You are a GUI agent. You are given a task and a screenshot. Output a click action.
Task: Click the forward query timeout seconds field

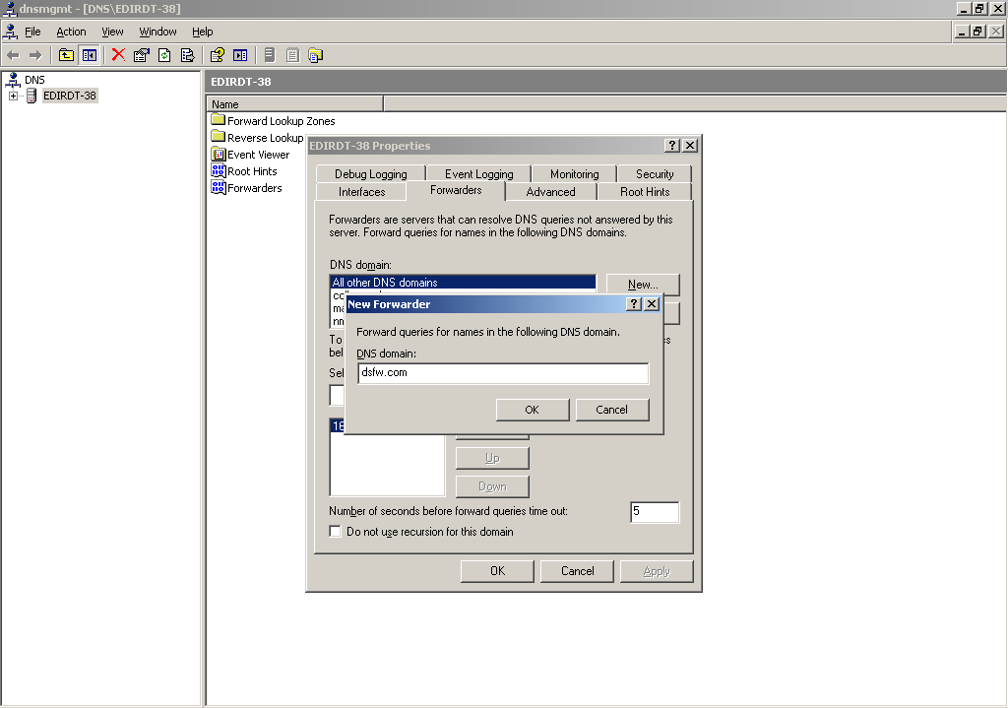tap(654, 512)
